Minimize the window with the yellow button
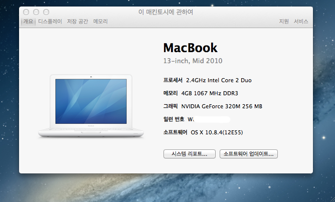Viewport: 335px width, 202px height. click(x=36, y=12)
